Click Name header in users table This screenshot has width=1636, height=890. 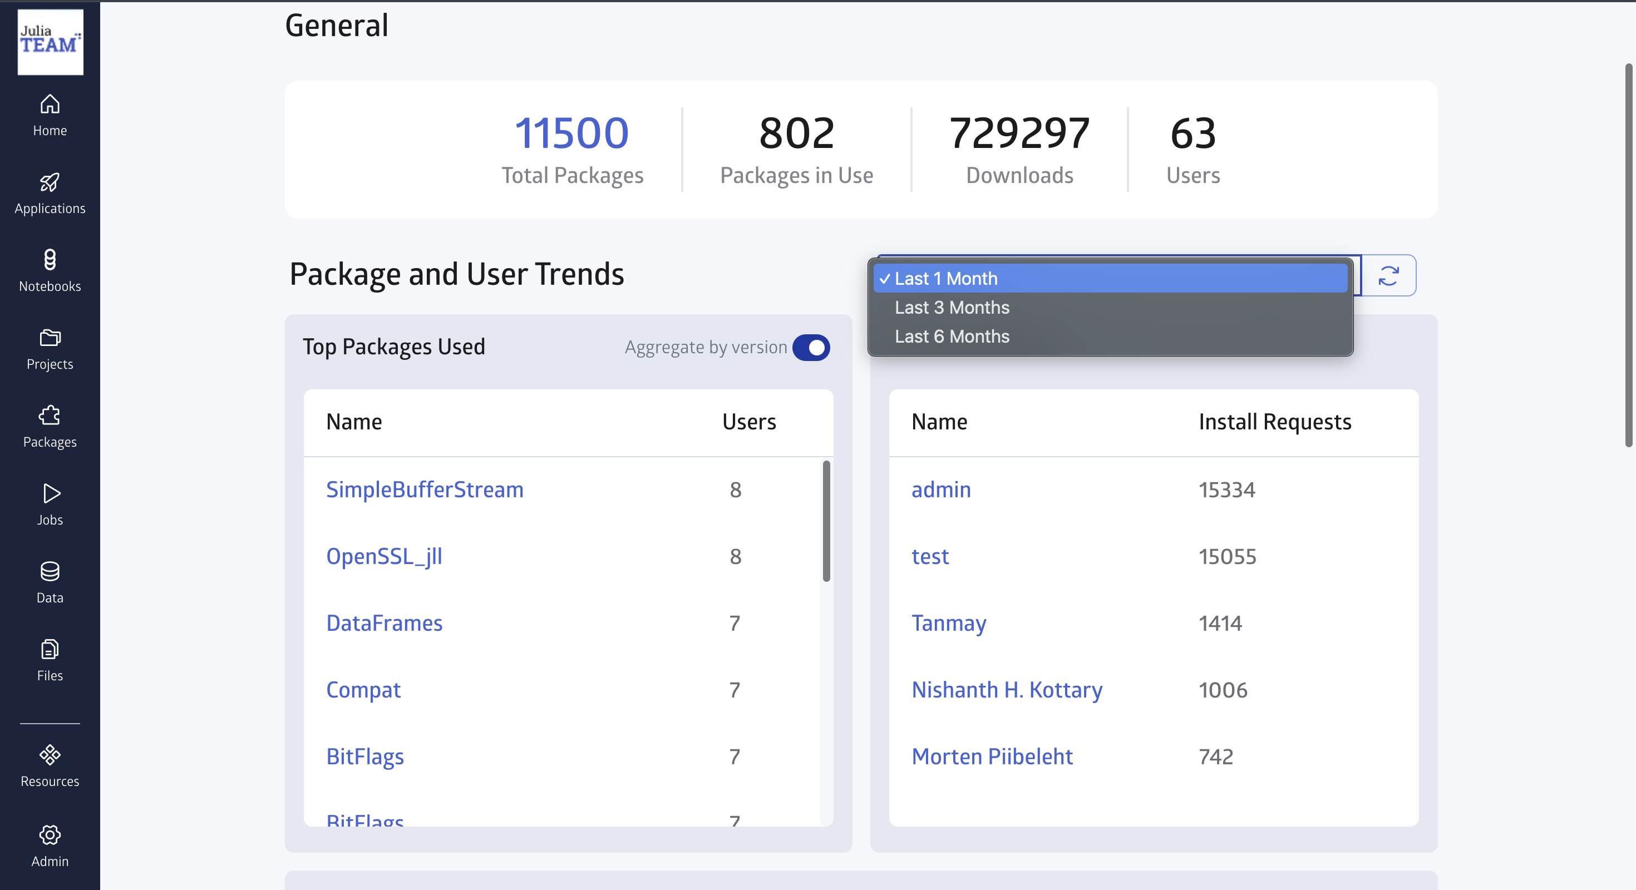(x=939, y=422)
